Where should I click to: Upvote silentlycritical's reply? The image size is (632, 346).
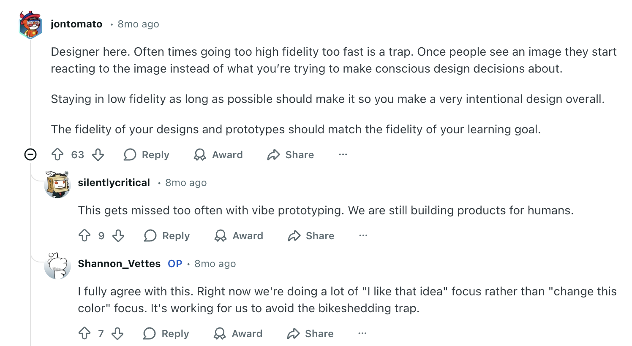click(x=84, y=235)
